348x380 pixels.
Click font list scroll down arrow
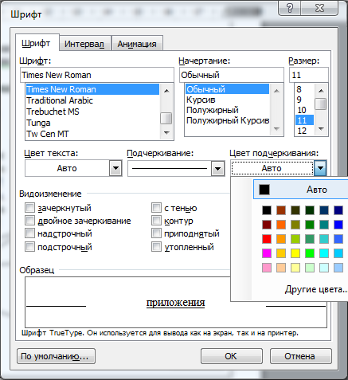point(166,132)
